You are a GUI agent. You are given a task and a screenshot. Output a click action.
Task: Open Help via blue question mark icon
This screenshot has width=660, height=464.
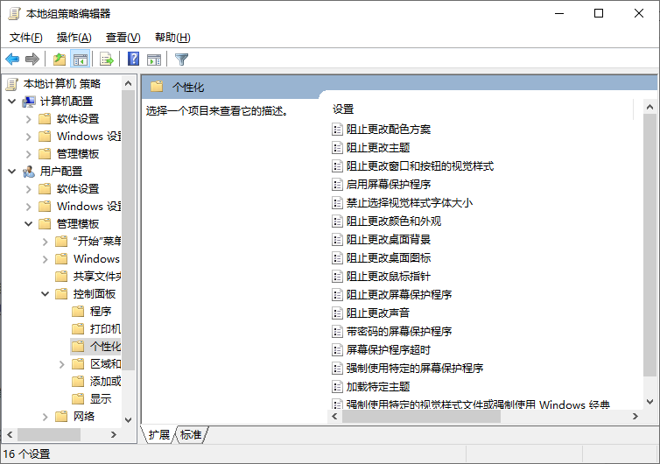[134, 60]
